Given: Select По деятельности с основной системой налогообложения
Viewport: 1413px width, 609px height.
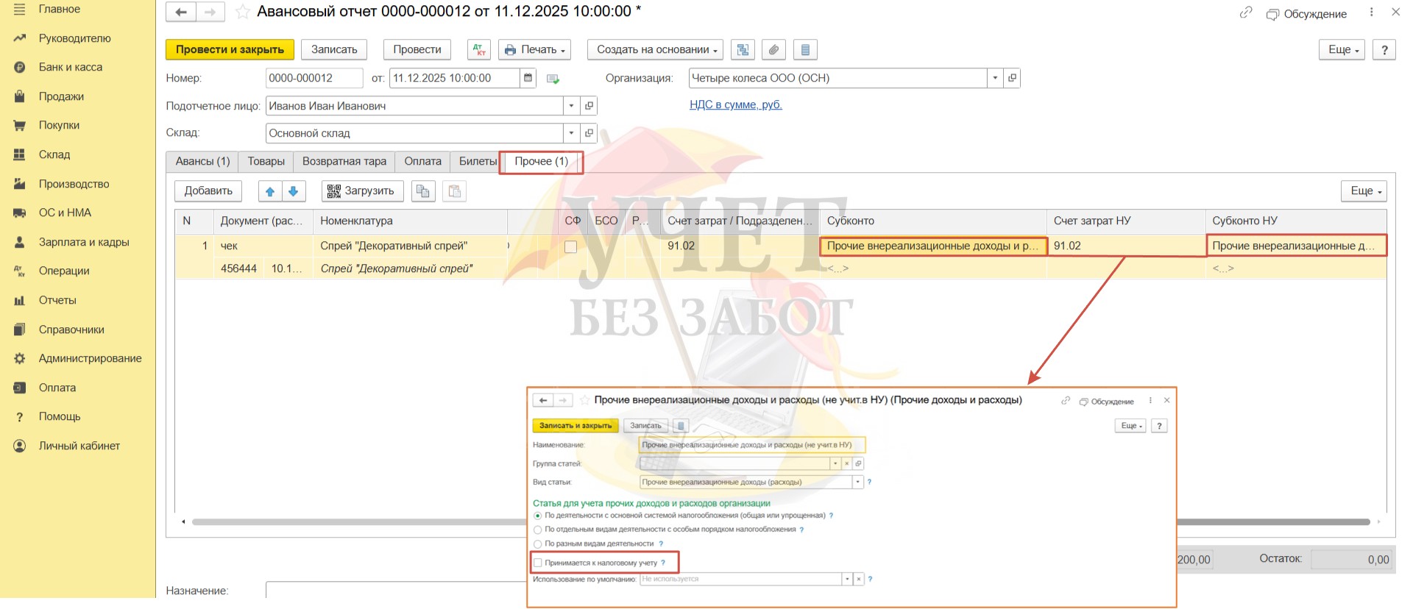Looking at the screenshot, I should click(x=538, y=516).
